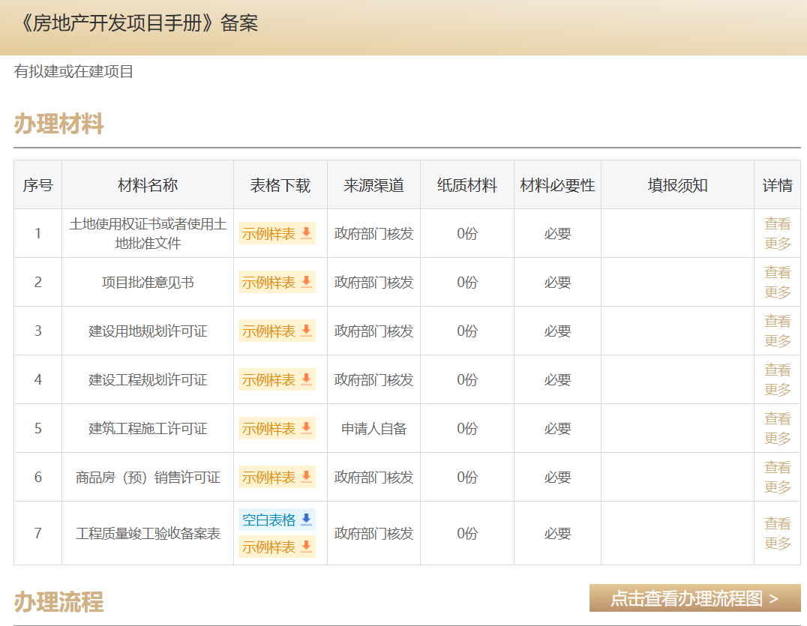
Task: Click the 申请人自备 source cell
Action: pyautogui.click(x=373, y=429)
